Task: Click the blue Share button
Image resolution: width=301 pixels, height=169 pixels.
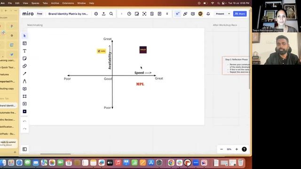Action: point(240,14)
